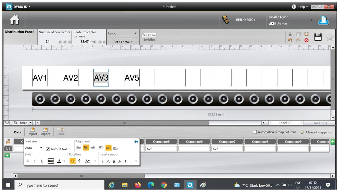Save the label with the disk icon
This screenshot has width=338, height=192.
tap(317, 37)
